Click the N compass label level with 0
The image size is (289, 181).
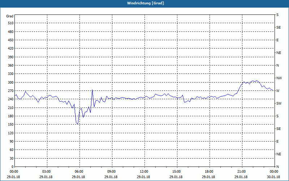click(x=277, y=167)
